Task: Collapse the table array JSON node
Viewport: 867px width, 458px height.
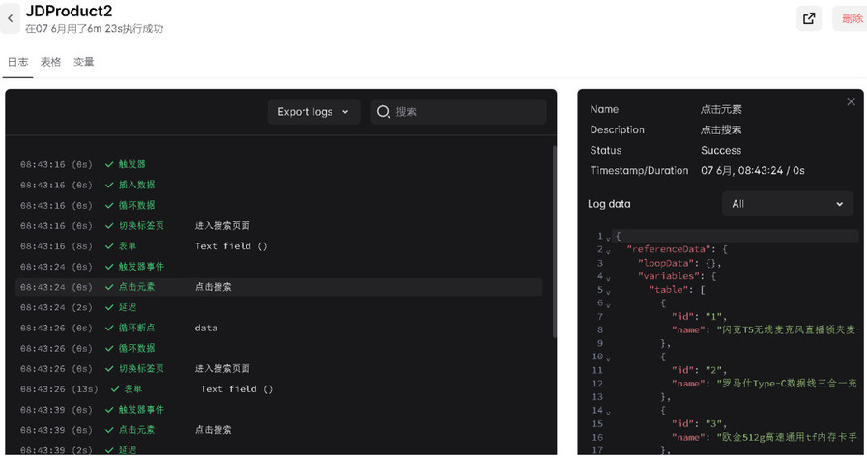Action: pos(608,291)
